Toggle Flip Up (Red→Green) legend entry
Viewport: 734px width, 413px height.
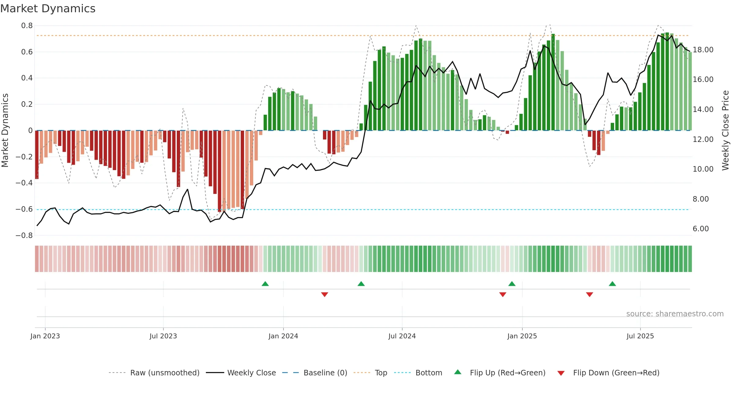tap(500, 373)
